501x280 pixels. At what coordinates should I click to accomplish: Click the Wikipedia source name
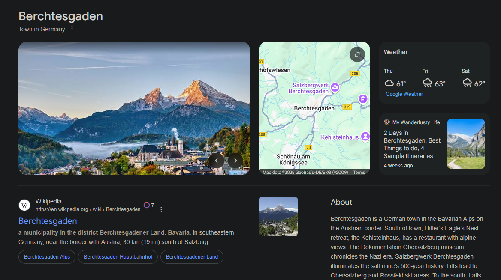(x=48, y=201)
